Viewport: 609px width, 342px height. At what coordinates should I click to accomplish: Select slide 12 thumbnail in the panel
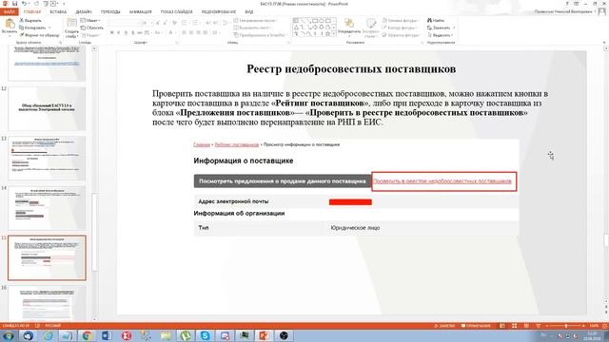point(47,108)
